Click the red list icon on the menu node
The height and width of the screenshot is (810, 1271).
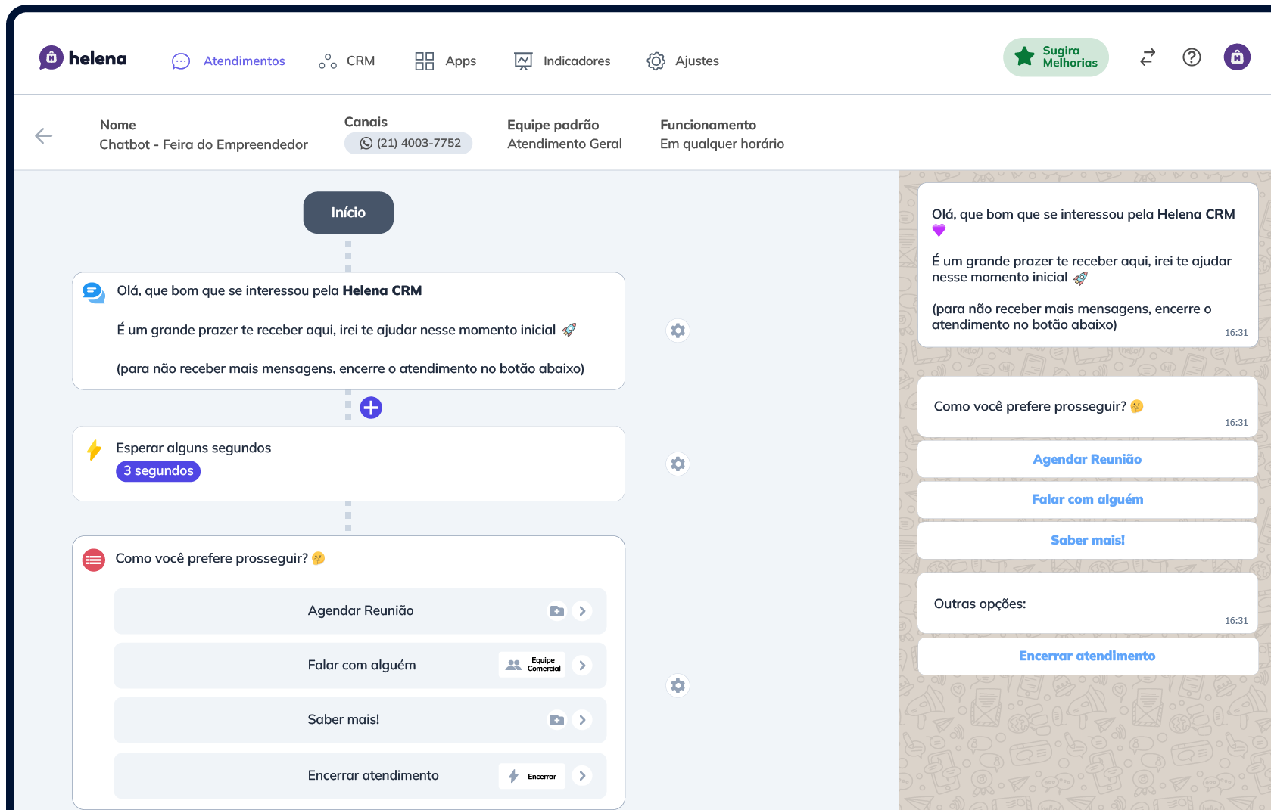tap(94, 560)
